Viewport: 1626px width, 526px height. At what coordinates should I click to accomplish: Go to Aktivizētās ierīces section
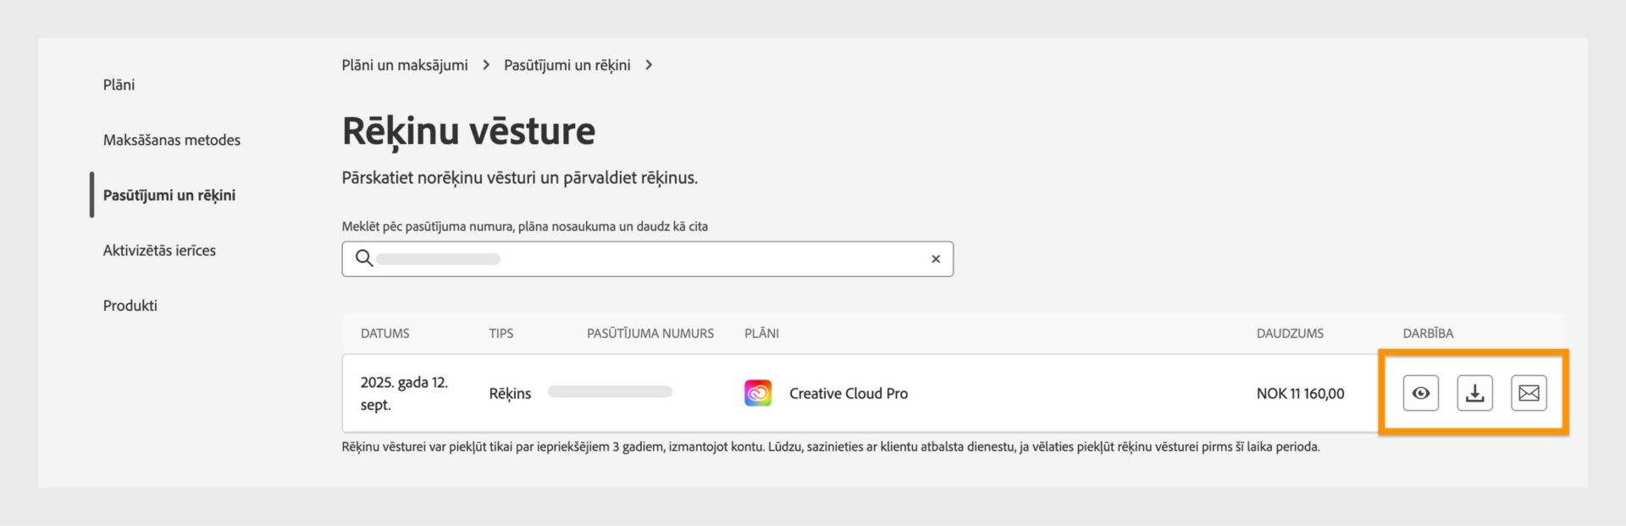coord(159,251)
